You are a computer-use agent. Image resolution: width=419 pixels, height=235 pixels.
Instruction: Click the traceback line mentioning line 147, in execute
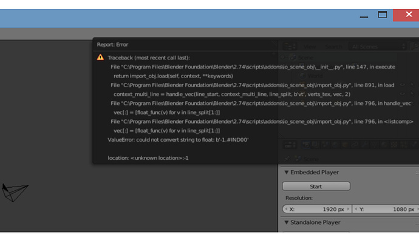[253, 67]
